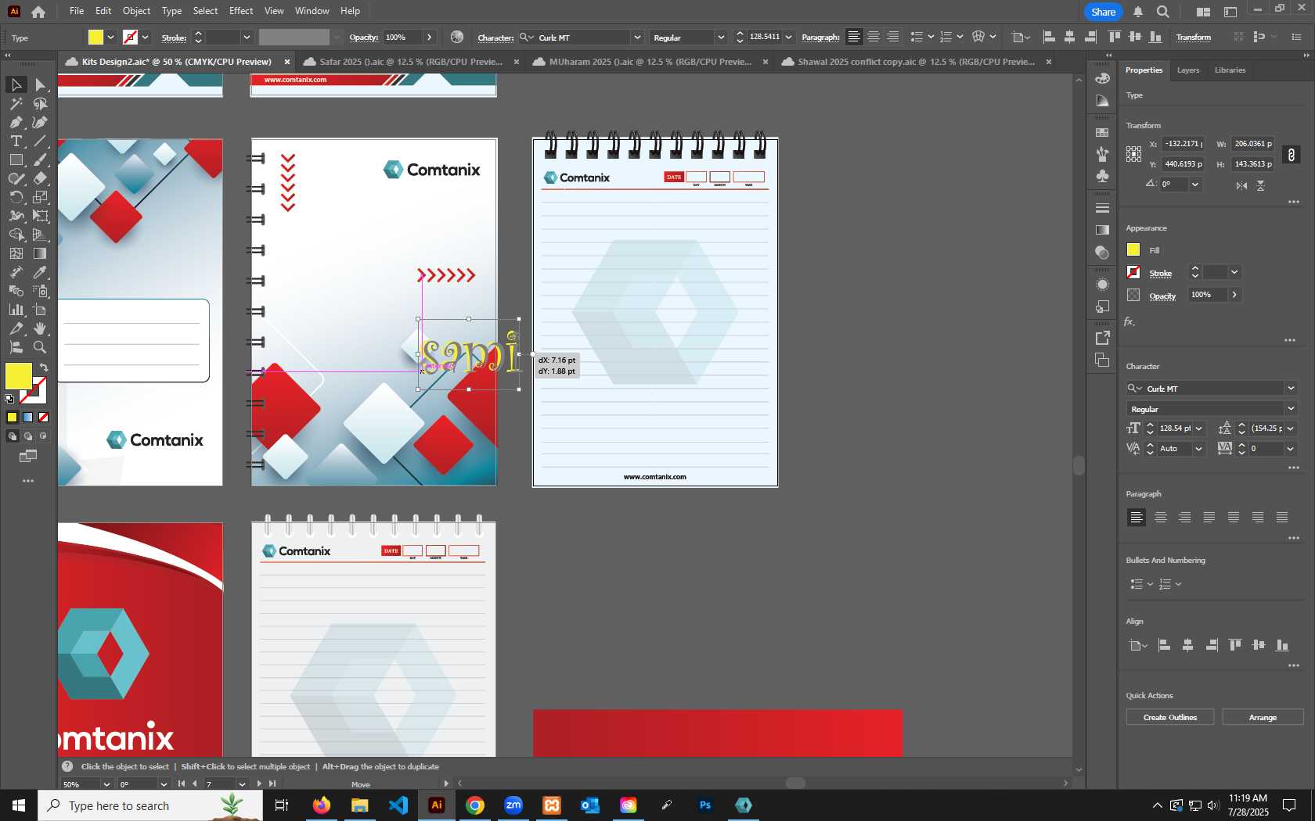
Task: Set justify all lines in Paragraph
Action: pos(1282,517)
